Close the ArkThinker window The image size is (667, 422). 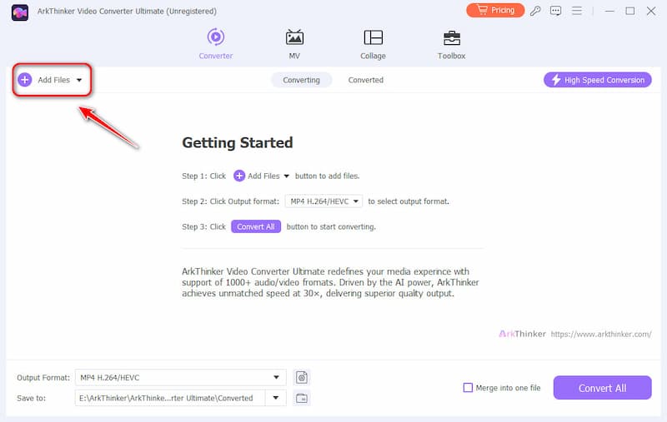[651, 11]
